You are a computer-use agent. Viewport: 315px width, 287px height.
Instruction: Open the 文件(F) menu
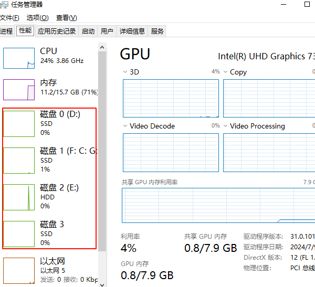pyautogui.click(x=9, y=18)
